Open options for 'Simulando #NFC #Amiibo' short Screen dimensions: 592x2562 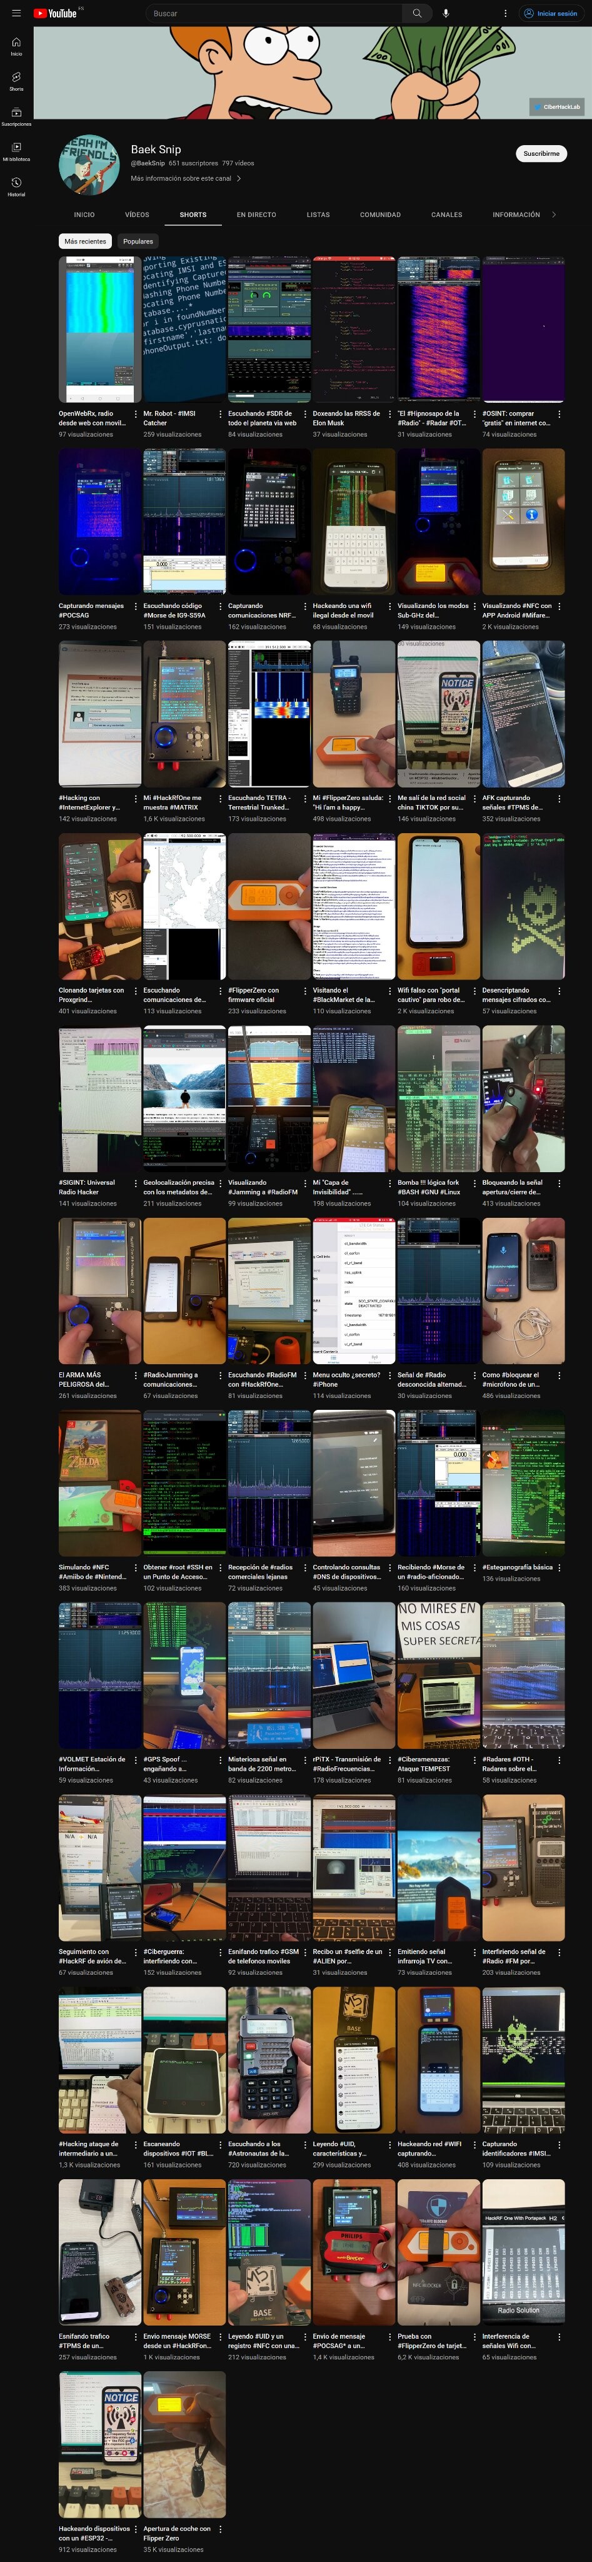[x=136, y=1567]
